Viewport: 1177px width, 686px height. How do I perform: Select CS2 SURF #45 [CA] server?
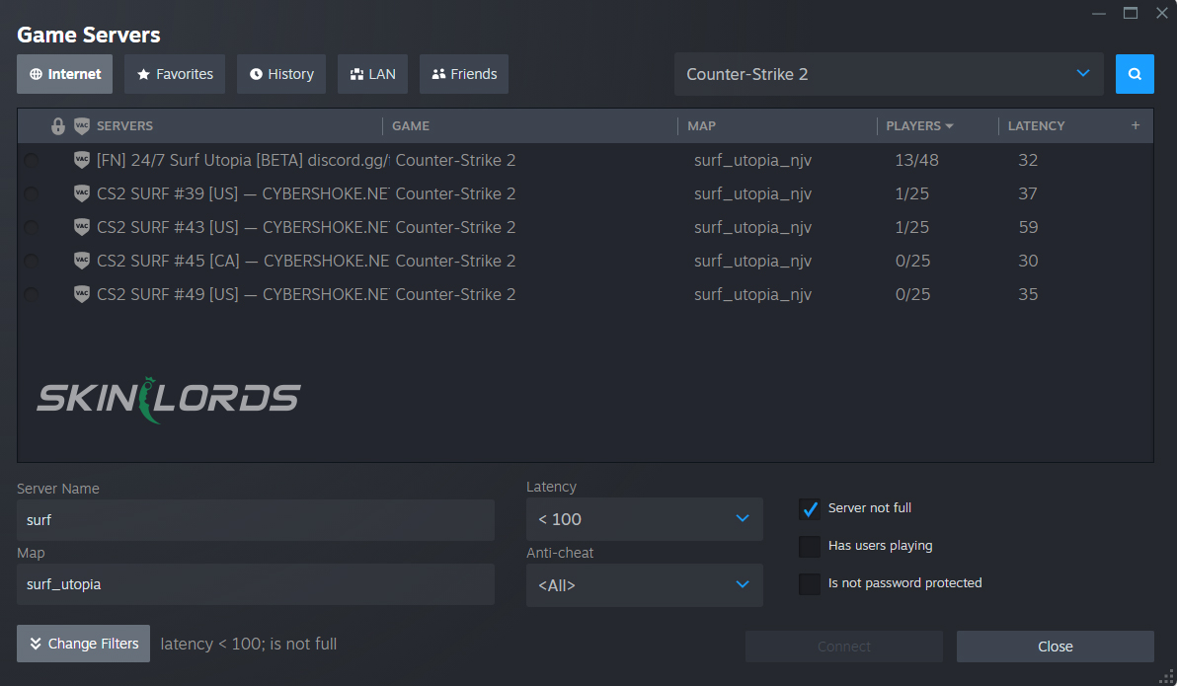click(x=586, y=261)
